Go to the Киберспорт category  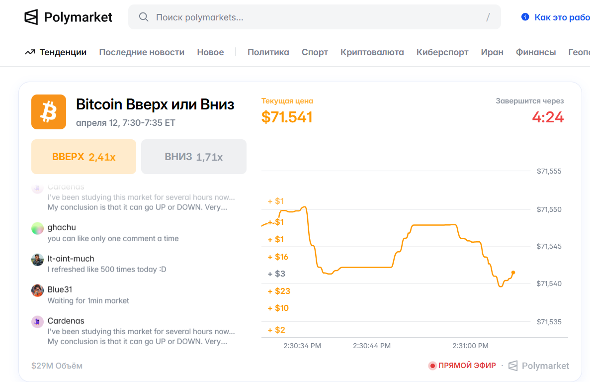(x=442, y=52)
